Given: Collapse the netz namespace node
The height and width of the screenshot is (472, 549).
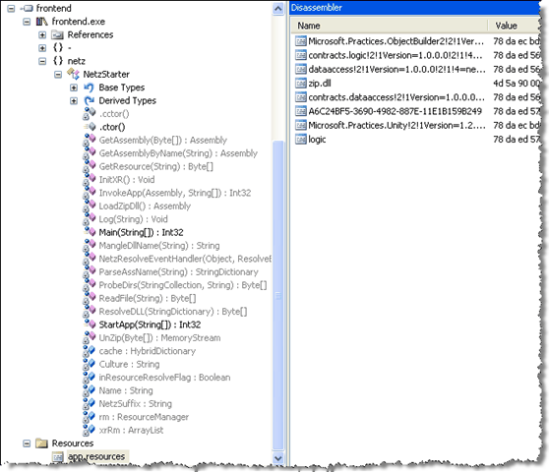Looking at the screenshot, I should tap(42, 61).
